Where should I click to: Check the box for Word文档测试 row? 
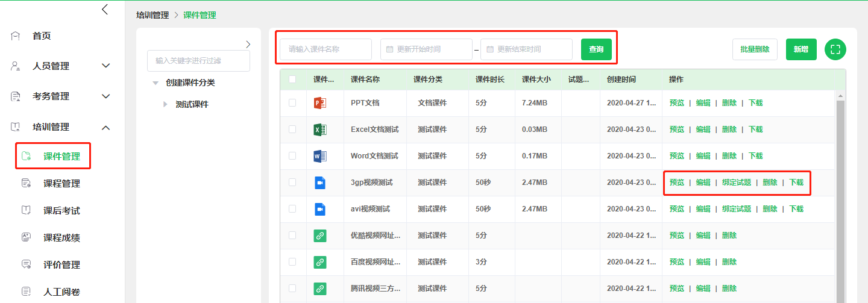tap(292, 155)
